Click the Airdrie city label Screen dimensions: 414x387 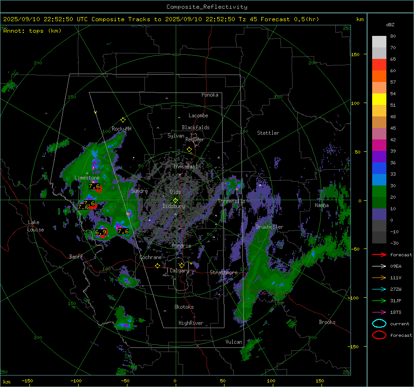181,246
